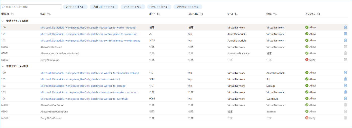
Task: Open the ソース == すべて filter
Action: pos(133,7)
